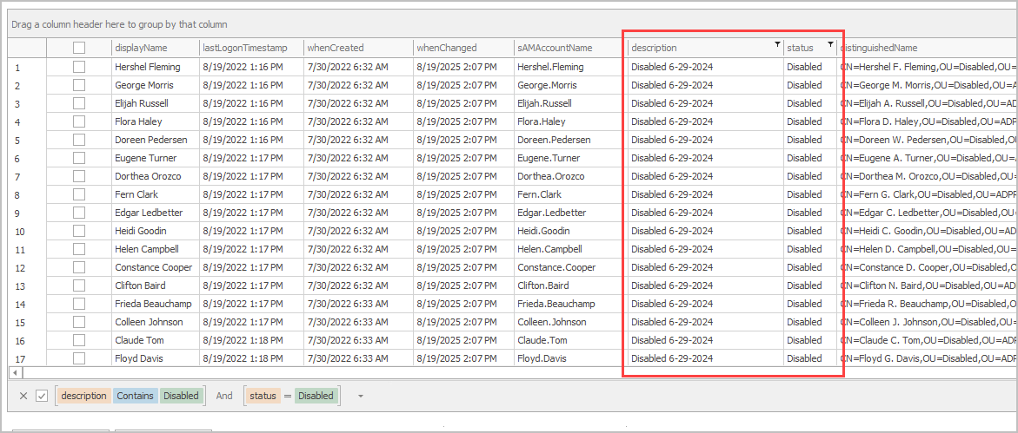1018x433 pixels.
Task: Click the description field token in filter
Action: click(83, 396)
